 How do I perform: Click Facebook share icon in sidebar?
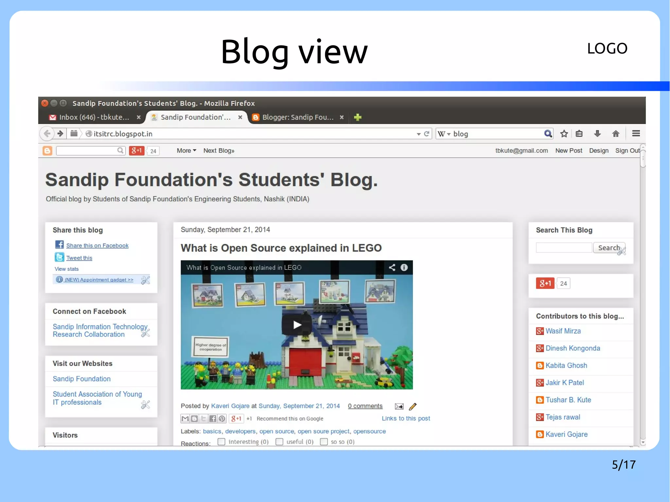pos(59,245)
